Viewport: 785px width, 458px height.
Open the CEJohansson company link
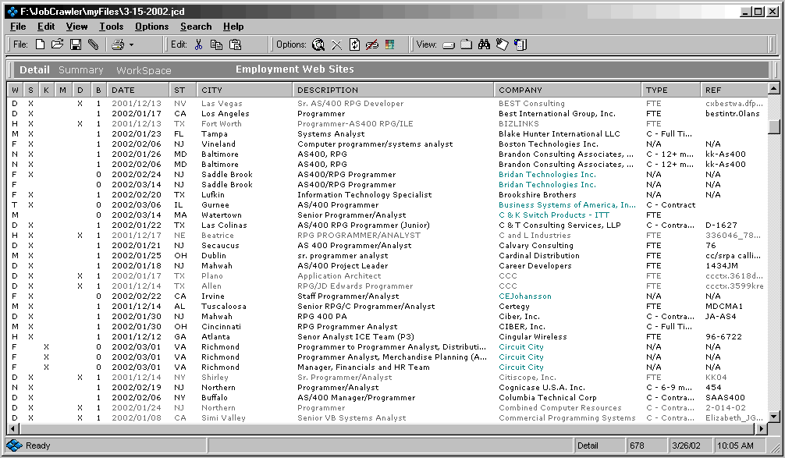[524, 296]
